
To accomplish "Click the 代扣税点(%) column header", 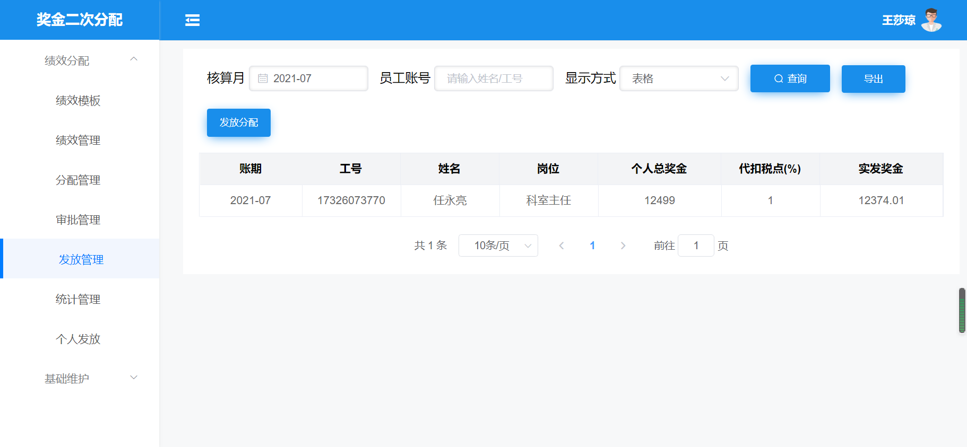I will click(x=770, y=169).
